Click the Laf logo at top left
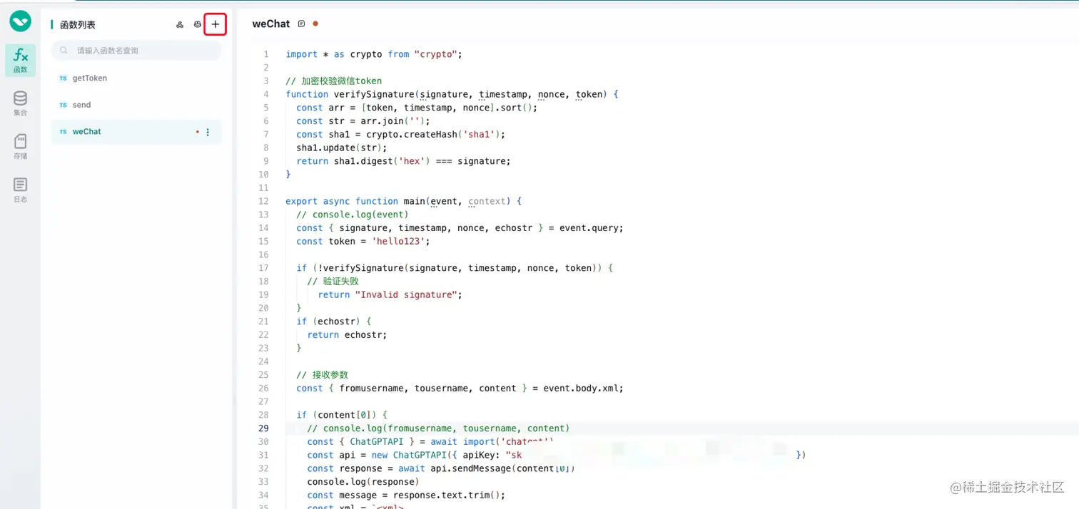 (20, 21)
